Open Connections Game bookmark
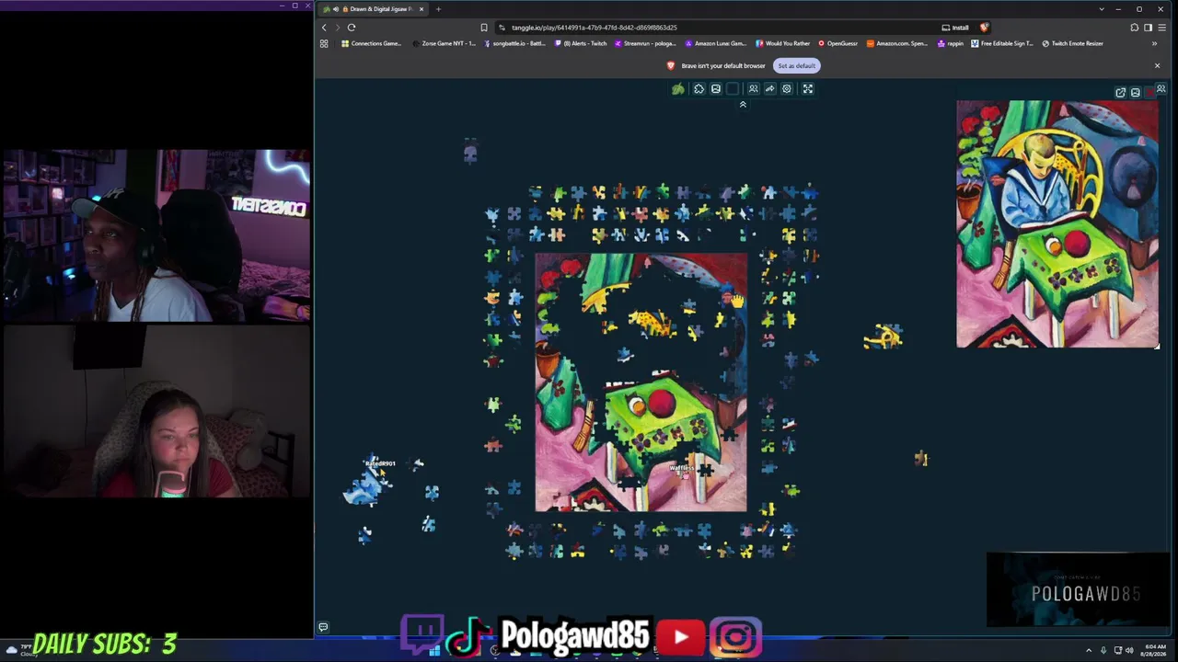This screenshot has width=1178, height=662. [x=372, y=43]
